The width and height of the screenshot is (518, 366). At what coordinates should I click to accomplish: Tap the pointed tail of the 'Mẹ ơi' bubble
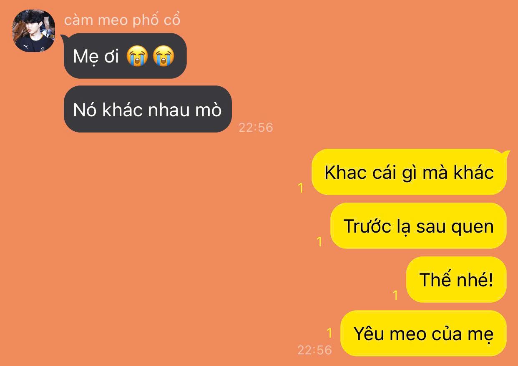[65, 39]
